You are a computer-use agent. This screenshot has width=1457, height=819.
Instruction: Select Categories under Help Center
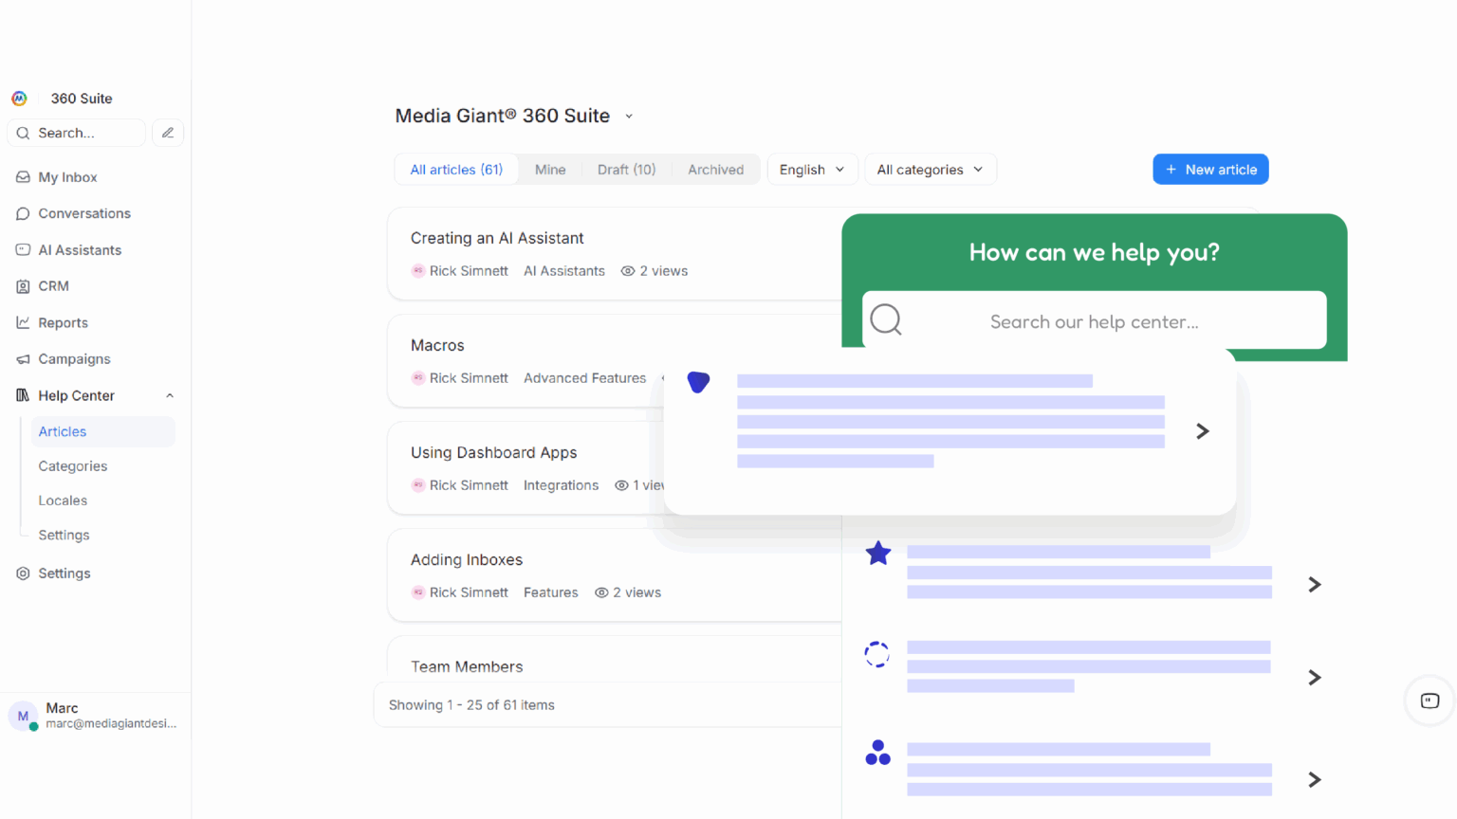pos(73,466)
